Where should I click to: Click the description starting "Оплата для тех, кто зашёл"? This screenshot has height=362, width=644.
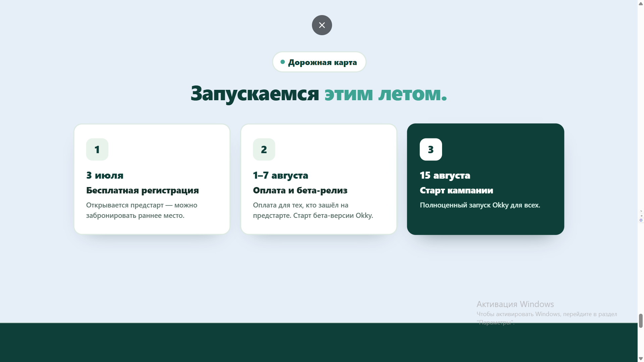click(x=313, y=210)
